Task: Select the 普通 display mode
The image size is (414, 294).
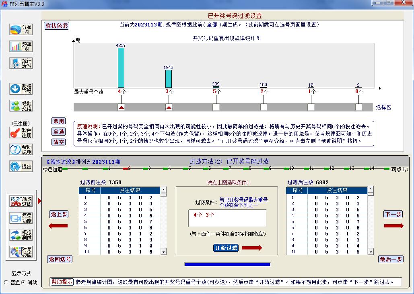Action: click(6, 283)
